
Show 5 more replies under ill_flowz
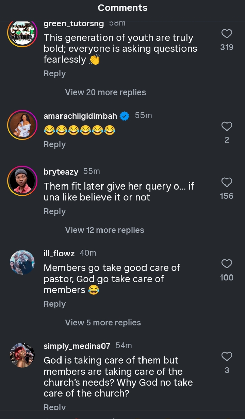click(103, 323)
